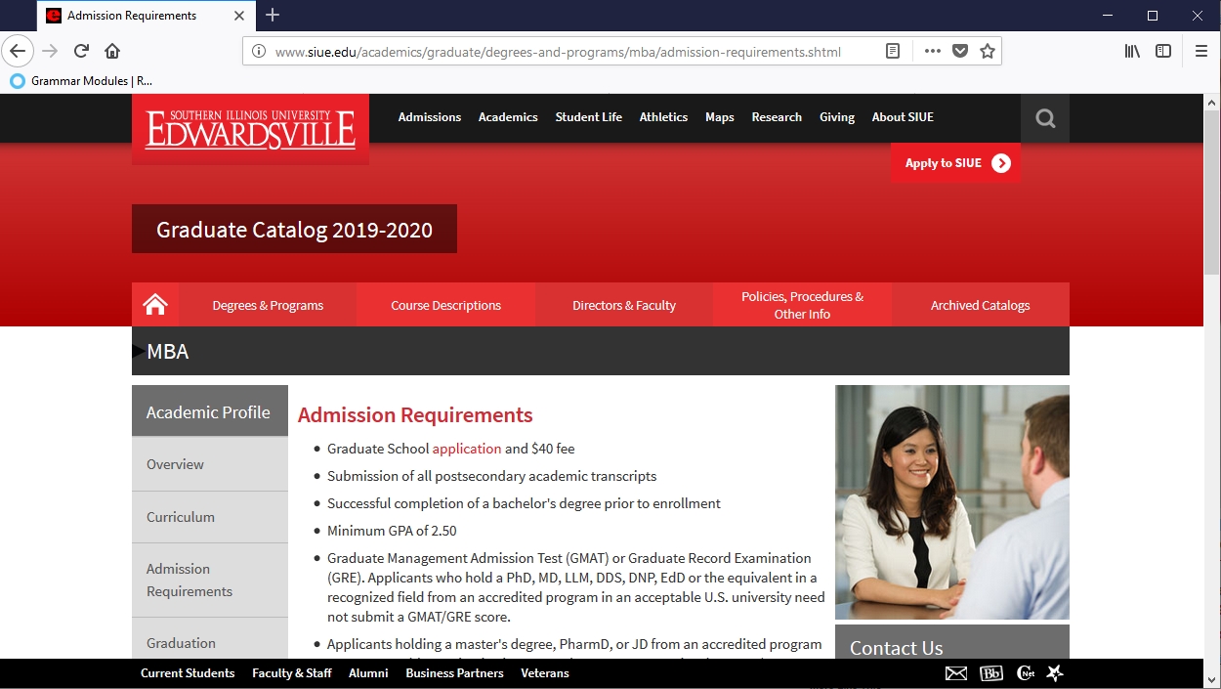This screenshot has width=1221, height=689.
Task: Open the Blackboard icon in footer bar
Action: click(x=991, y=673)
